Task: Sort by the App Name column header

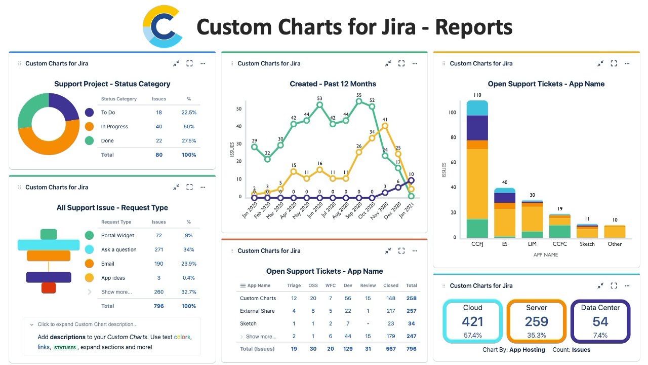Action: pyautogui.click(x=255, y=285)
